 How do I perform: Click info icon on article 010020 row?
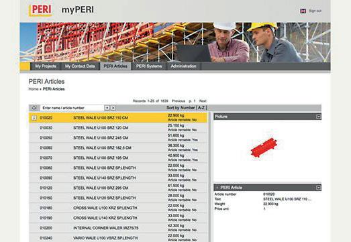[34, 117]
